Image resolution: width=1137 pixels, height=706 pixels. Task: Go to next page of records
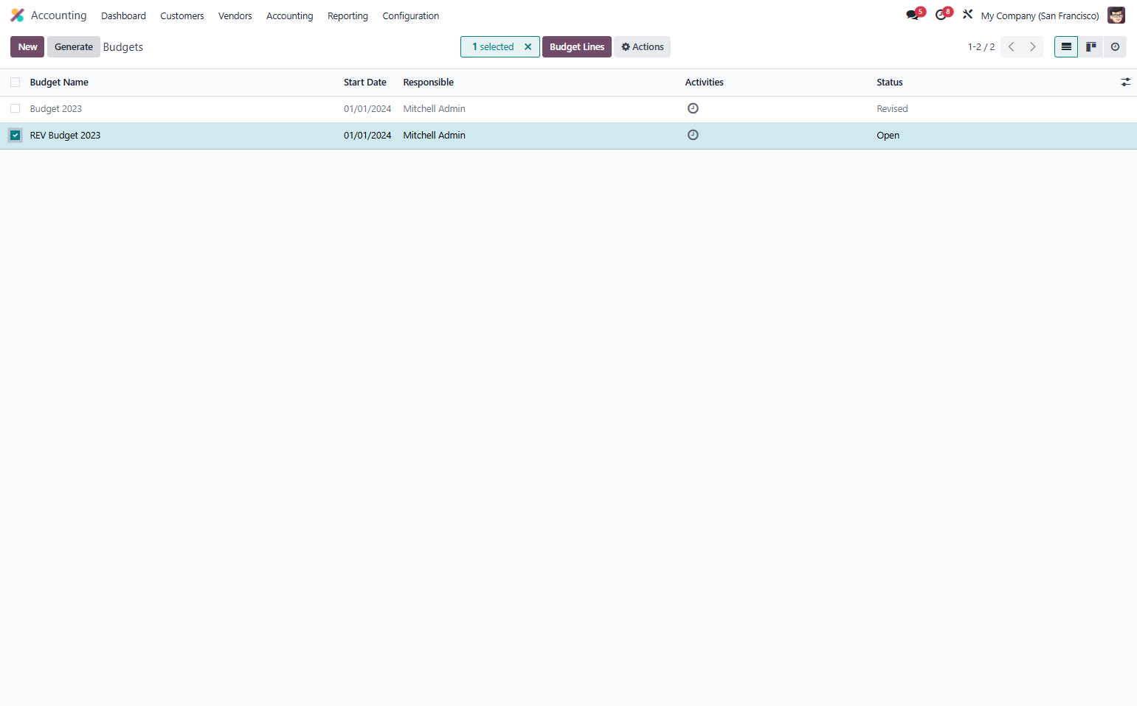[1033, 46]
